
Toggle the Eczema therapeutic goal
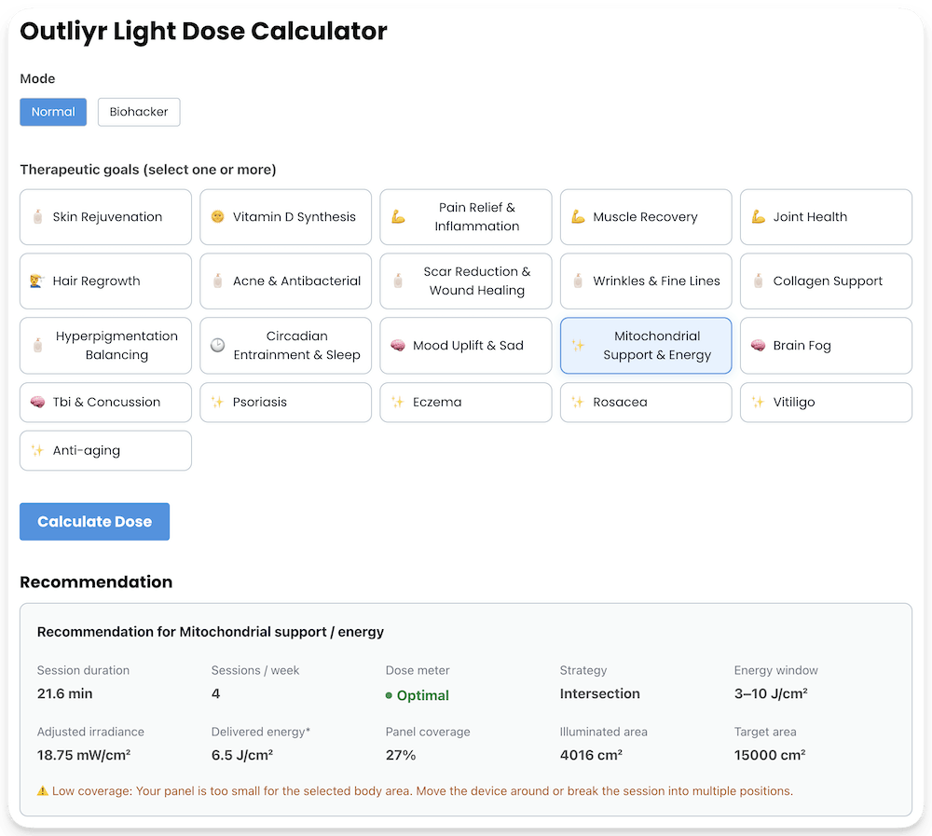click(465, 402)
